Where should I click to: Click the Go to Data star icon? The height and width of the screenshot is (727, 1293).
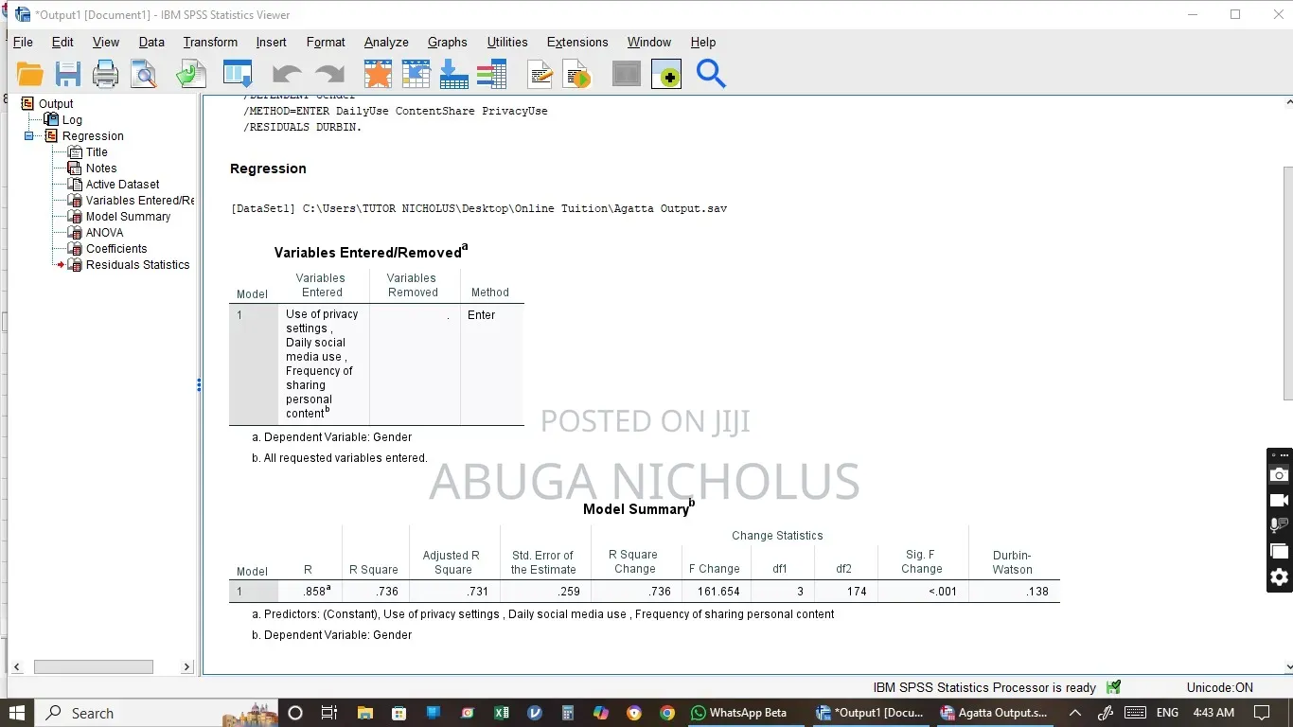(x=378, y=74)
